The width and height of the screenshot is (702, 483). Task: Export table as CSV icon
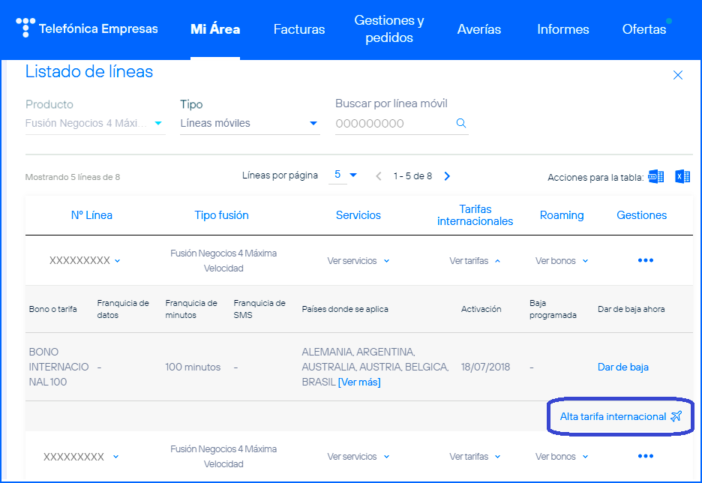(656, 177)
